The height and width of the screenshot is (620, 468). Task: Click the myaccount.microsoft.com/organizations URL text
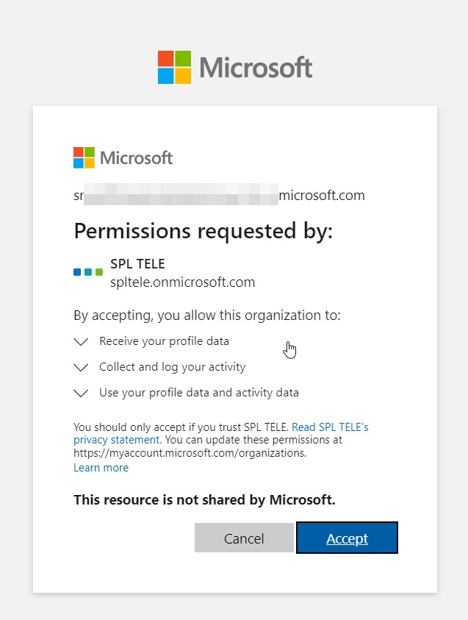click(190, 453)
